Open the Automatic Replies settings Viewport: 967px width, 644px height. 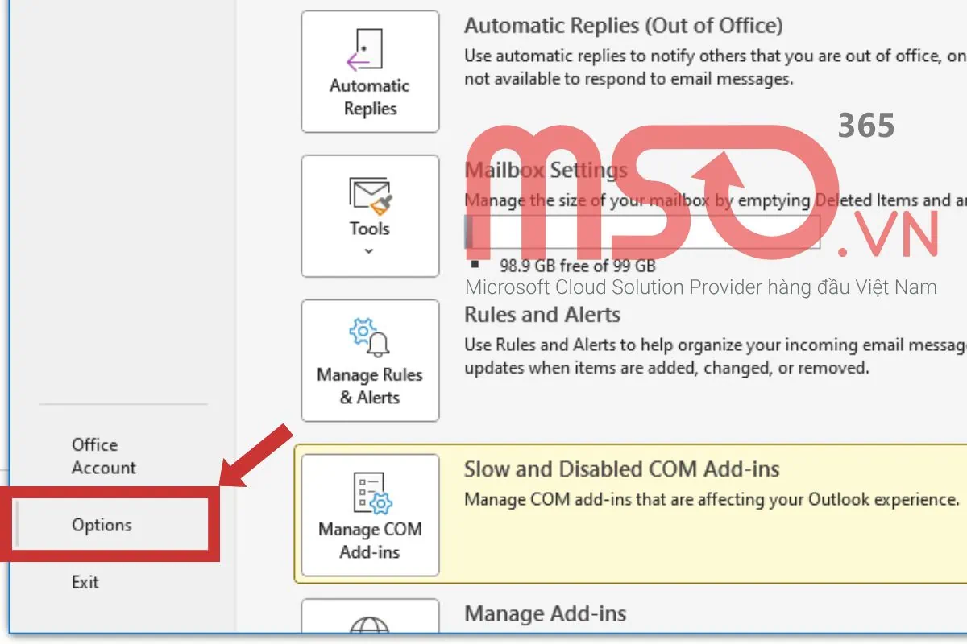click(369, 71)
